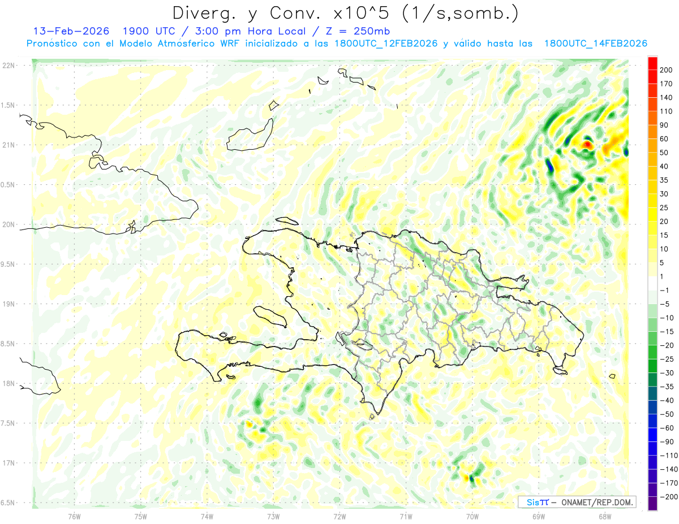This screenshot has width=679, height=524.
Task: Select the '20N' latitude label
Action: 8,224
